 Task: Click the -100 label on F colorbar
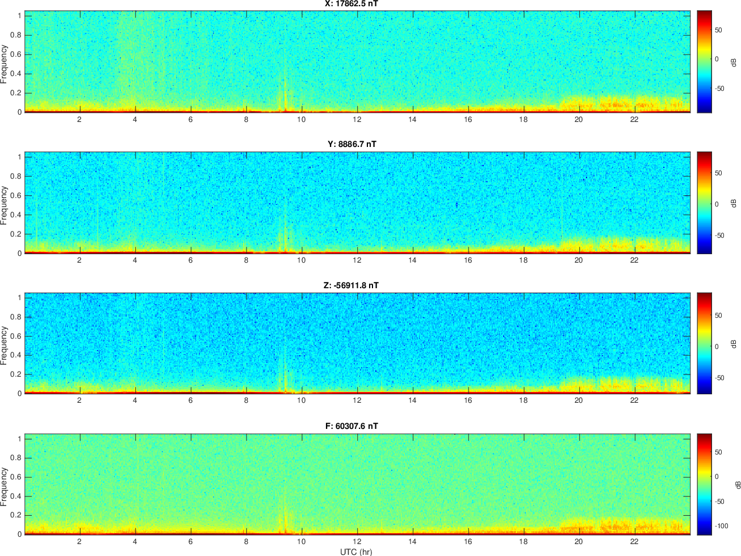pos(722,526)
